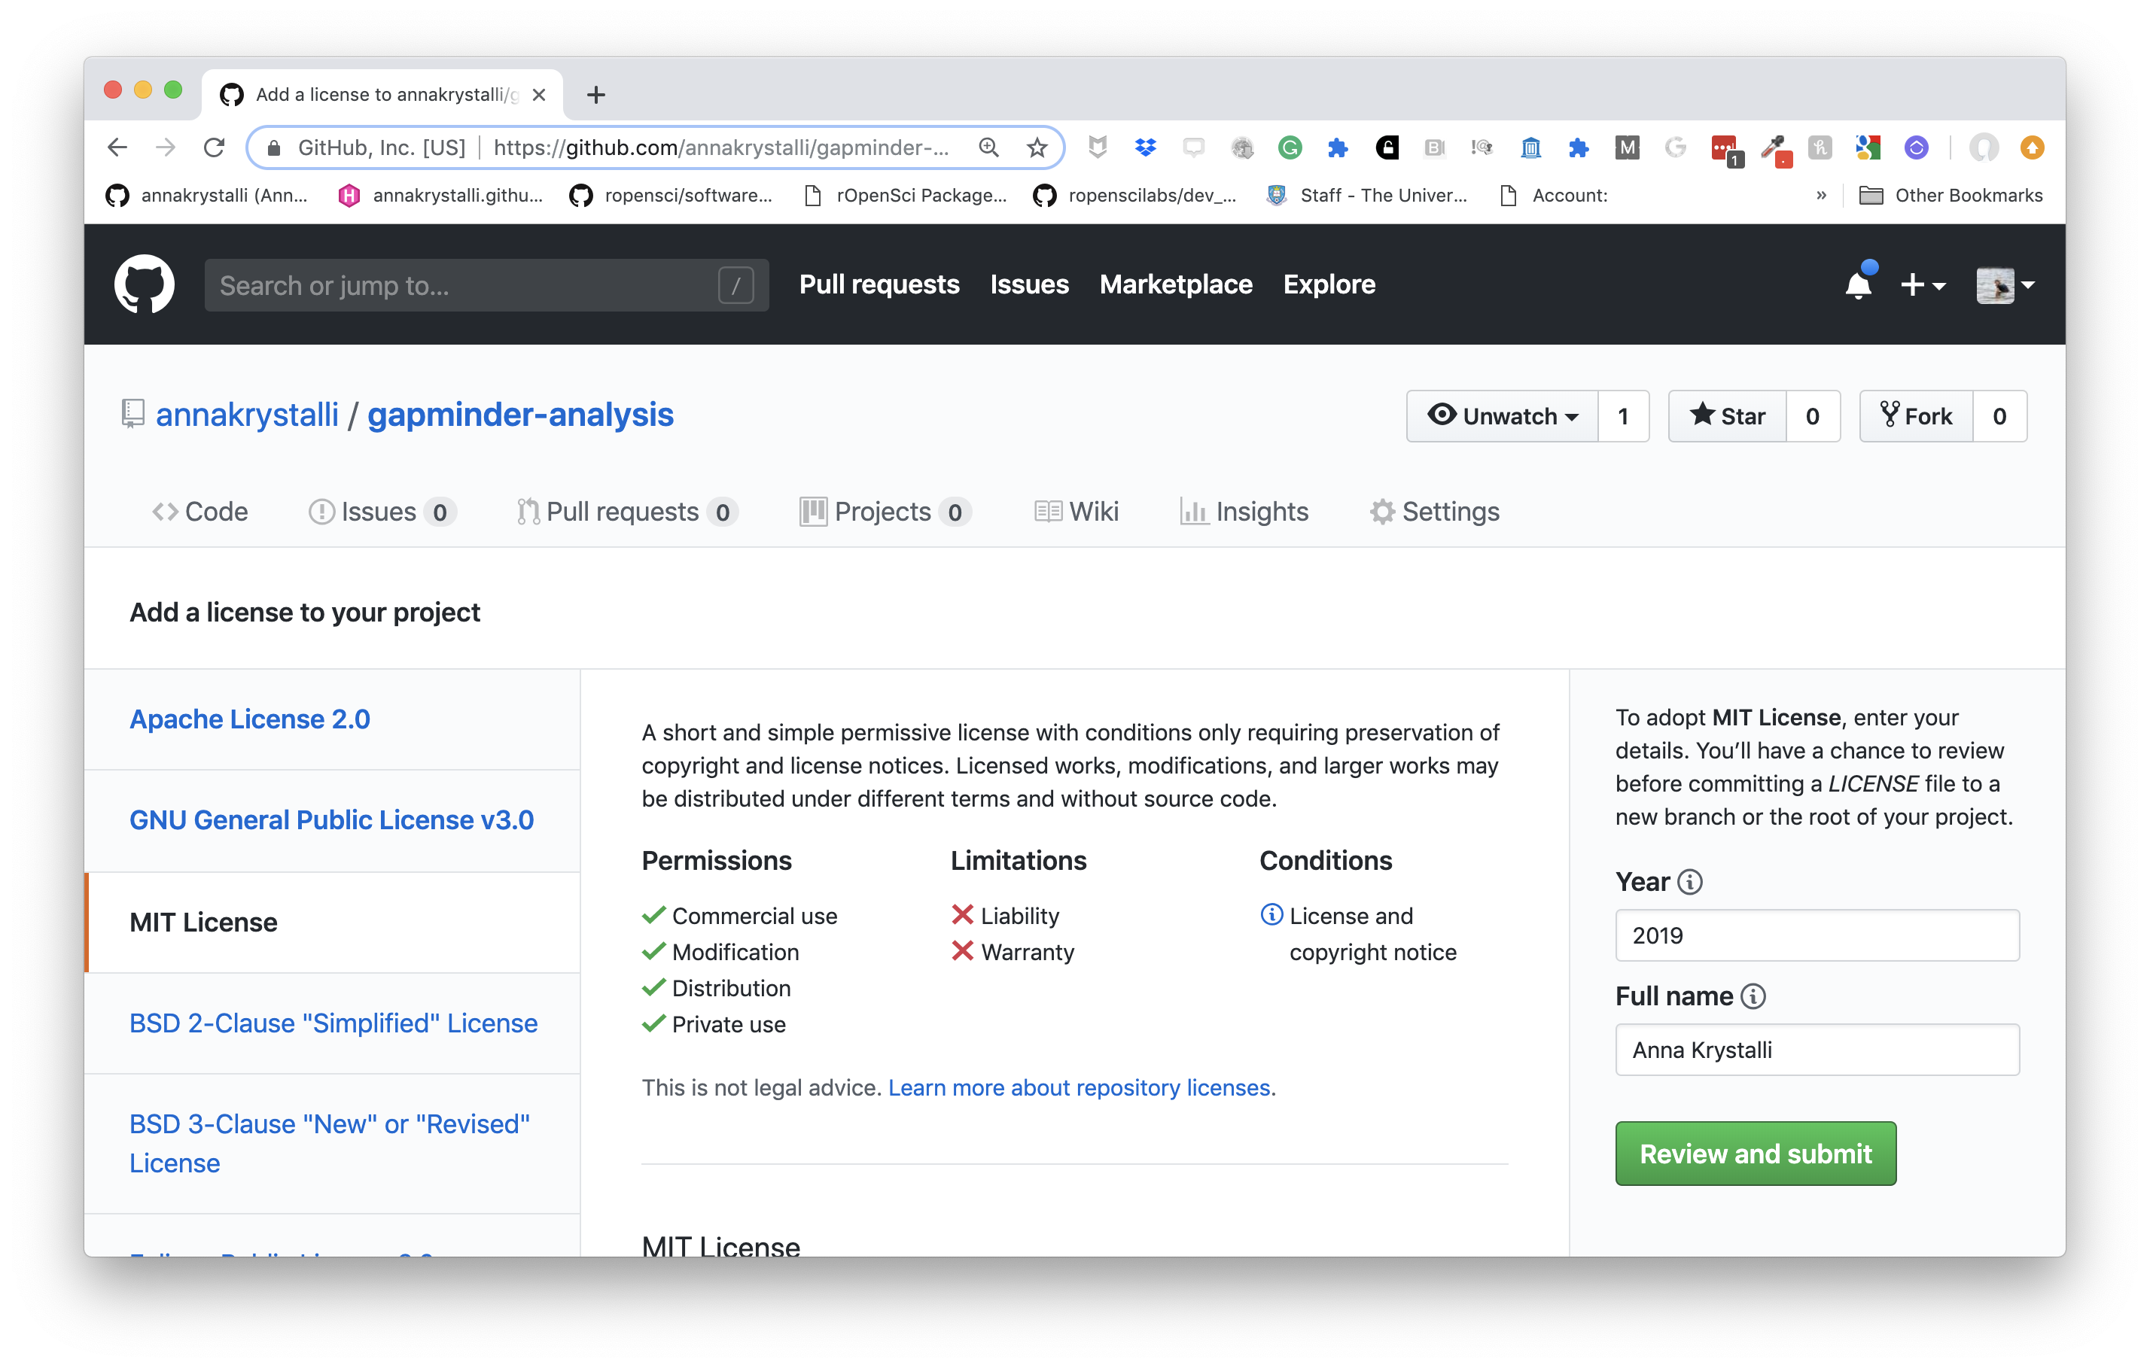Click the browser forward arrow
This screenshot has height=1368, width=2150.
(165, 147)
